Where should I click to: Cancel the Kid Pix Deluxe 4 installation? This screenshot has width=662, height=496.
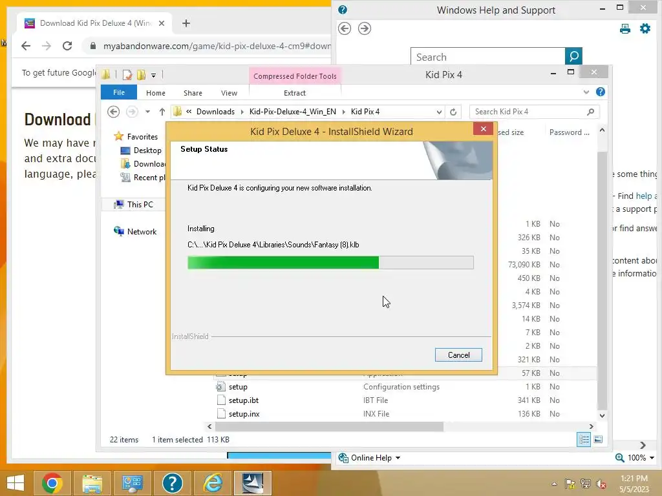point(458,355)
